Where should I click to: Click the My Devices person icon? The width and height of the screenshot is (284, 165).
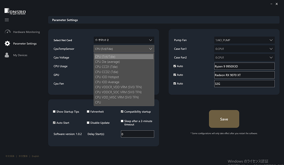pyautogui.click(x=7, y=55)
